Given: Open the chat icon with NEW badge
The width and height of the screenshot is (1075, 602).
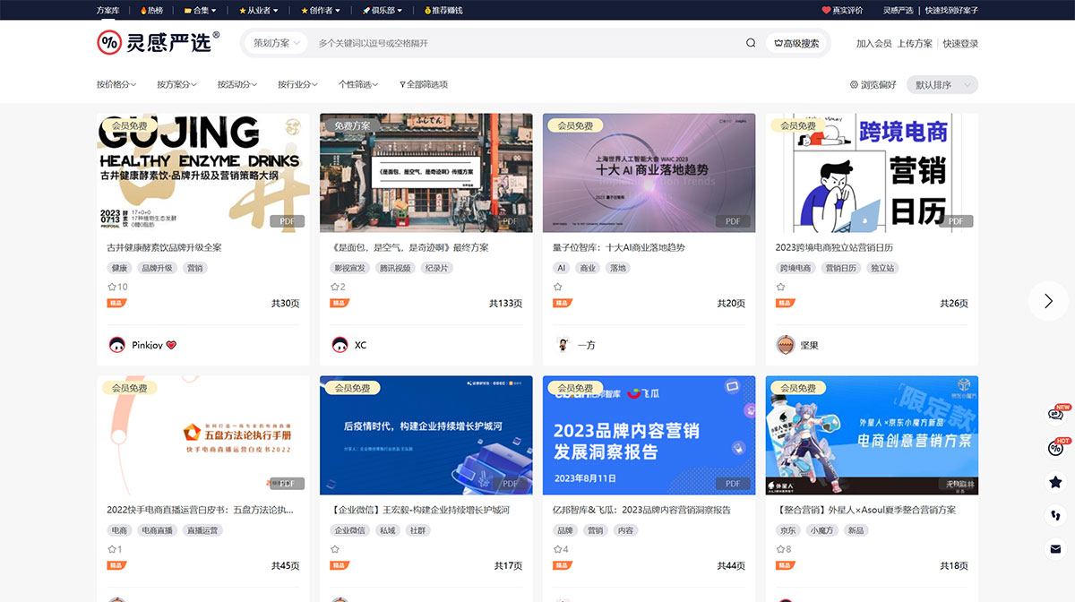Looking at the screenshot, I should [x=1055, y=413].
